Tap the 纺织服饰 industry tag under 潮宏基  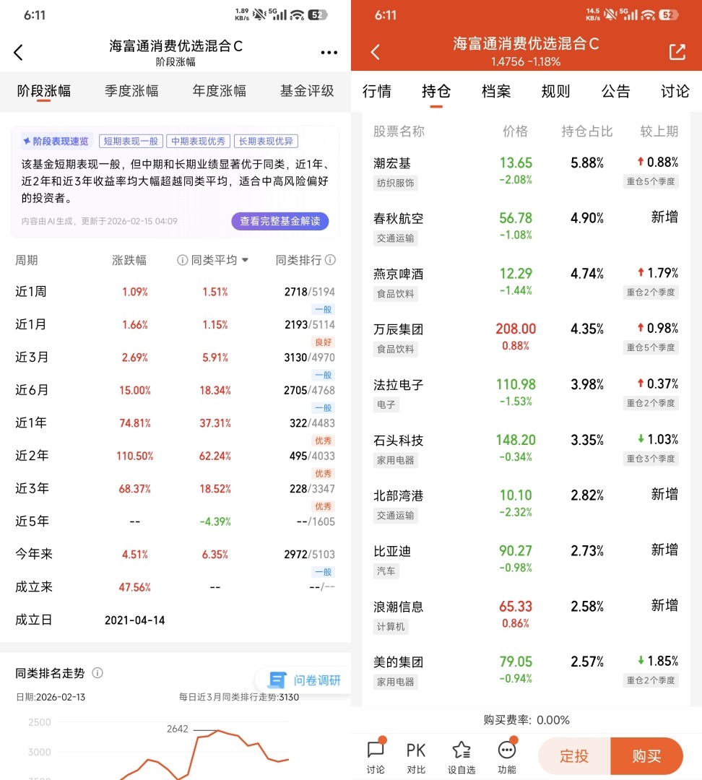click(x=396, y=183)
